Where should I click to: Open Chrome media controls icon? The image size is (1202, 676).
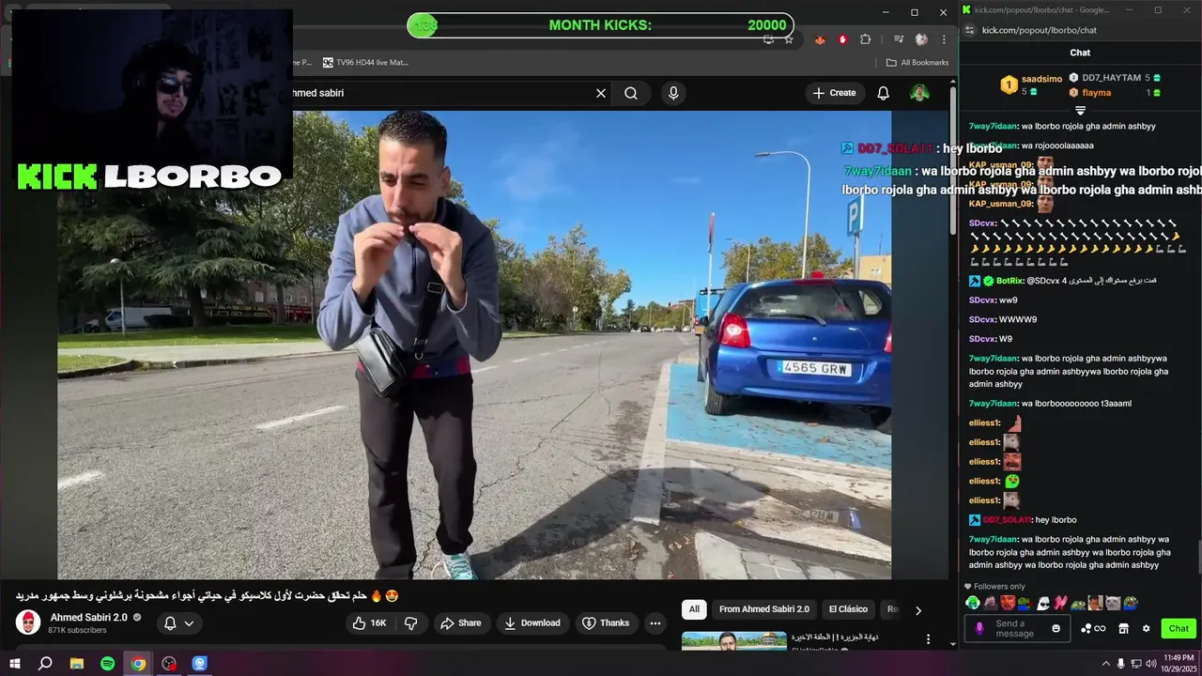coord(899,39)
